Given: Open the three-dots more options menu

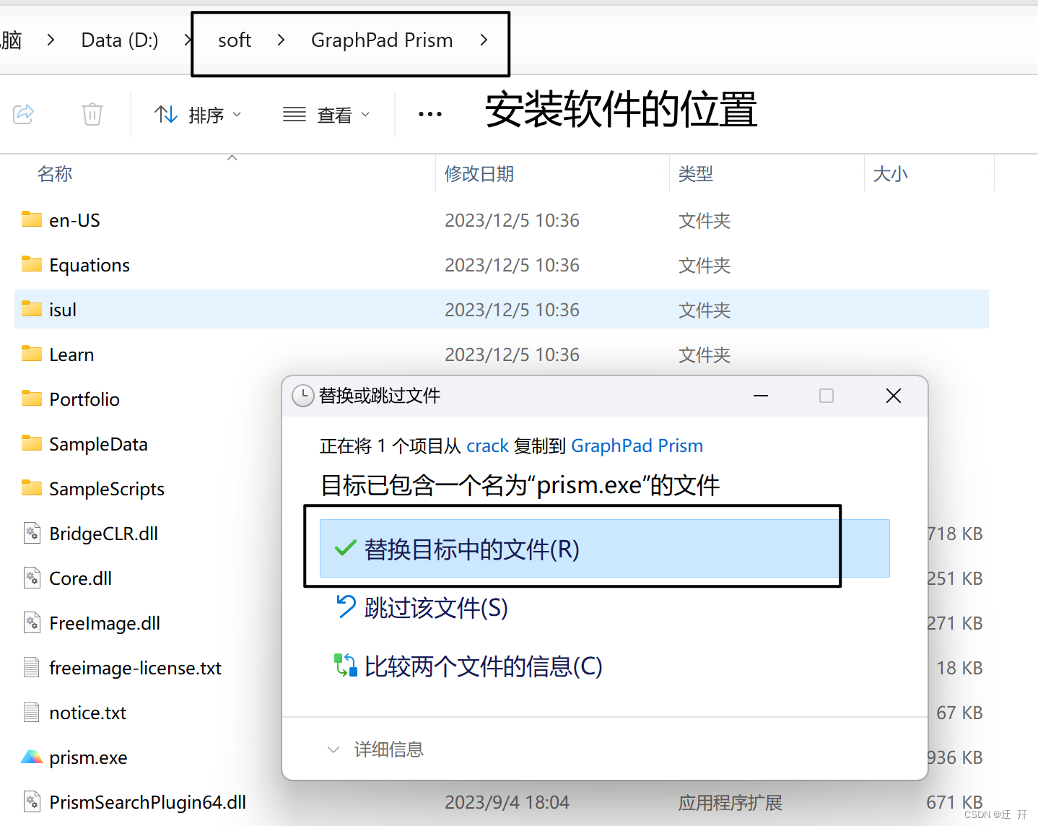Looking at the screenshot, I should click(430, 114).
